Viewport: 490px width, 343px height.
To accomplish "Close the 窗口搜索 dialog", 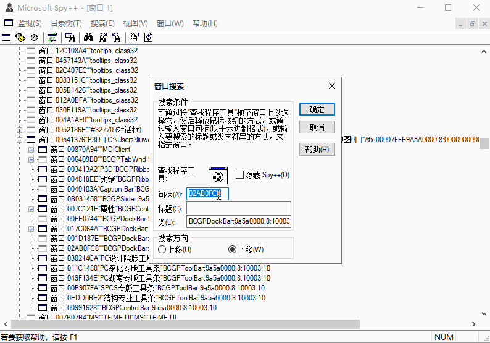I will click(x=332, y=86).
